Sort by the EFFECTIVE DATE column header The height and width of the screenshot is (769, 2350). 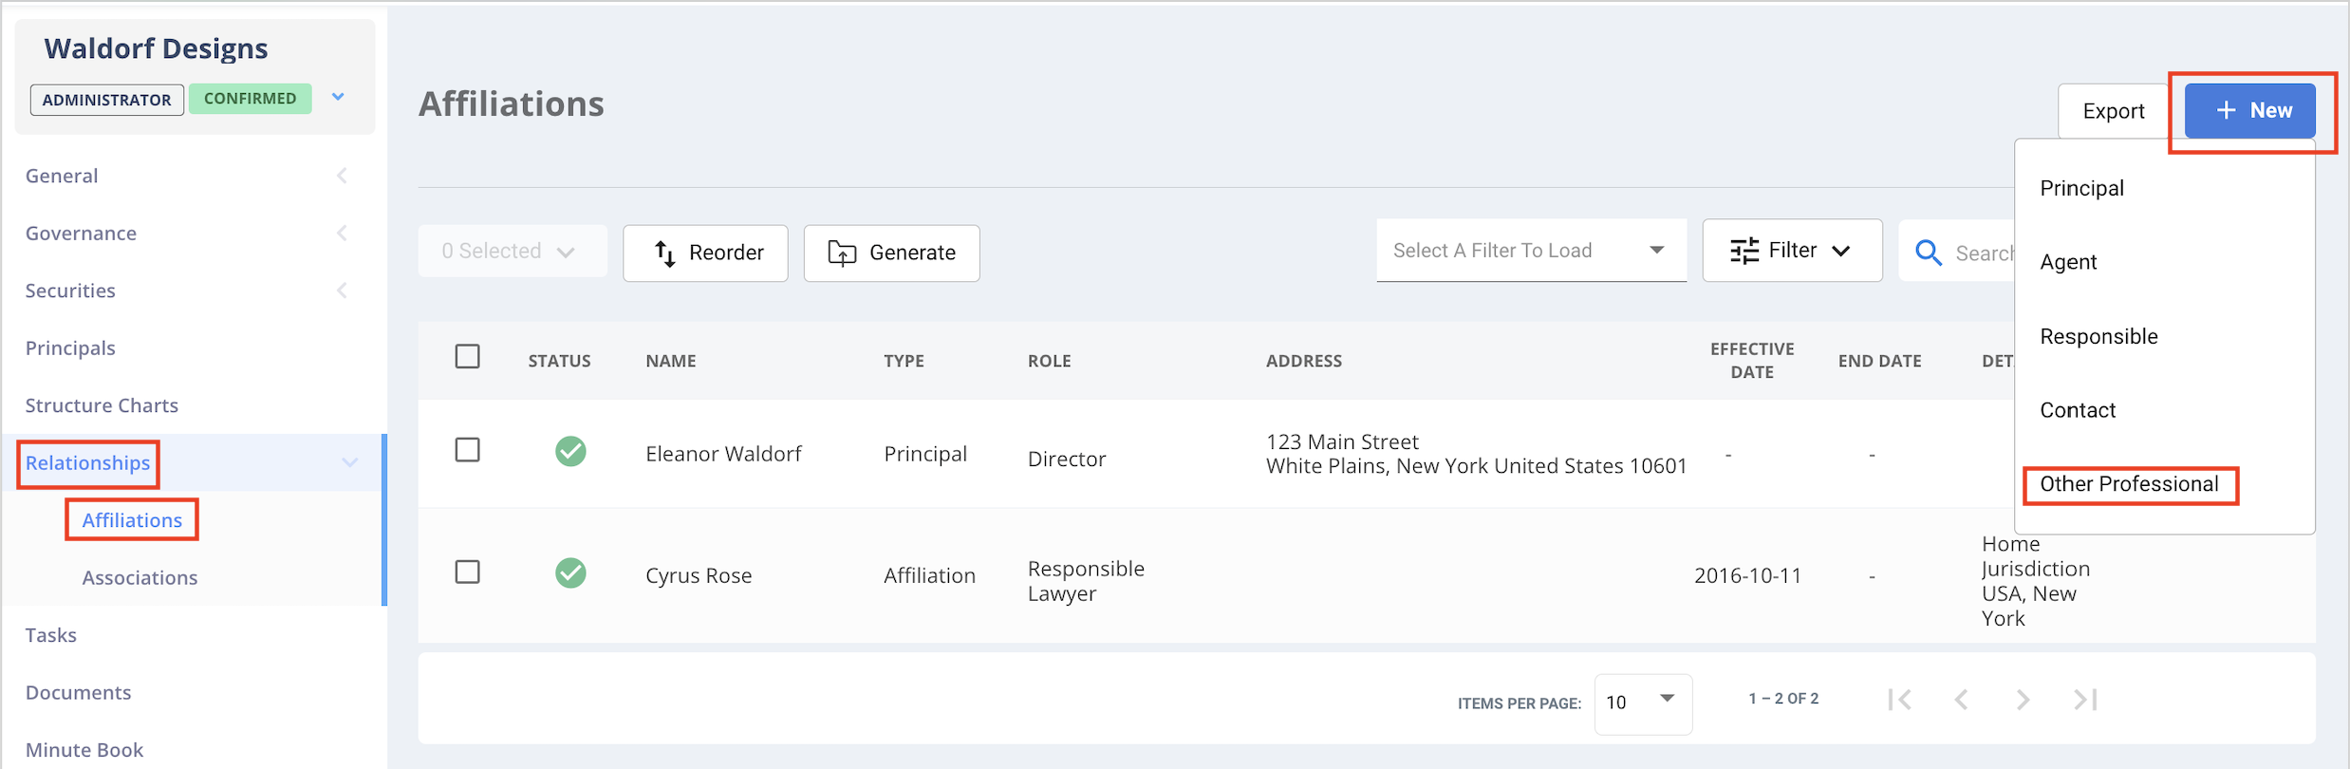[1752, 361]
